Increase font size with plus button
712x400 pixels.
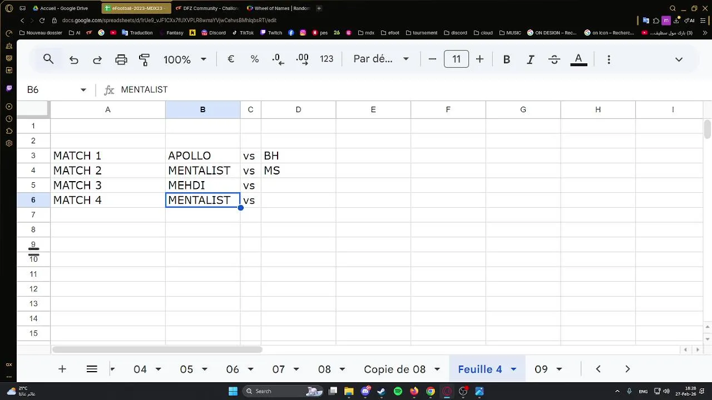(479, 59)
